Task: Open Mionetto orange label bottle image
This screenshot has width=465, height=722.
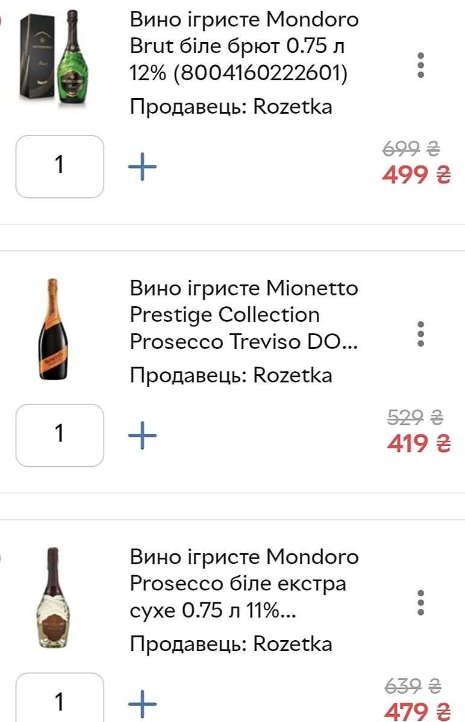Action: (x=54, y=329)
